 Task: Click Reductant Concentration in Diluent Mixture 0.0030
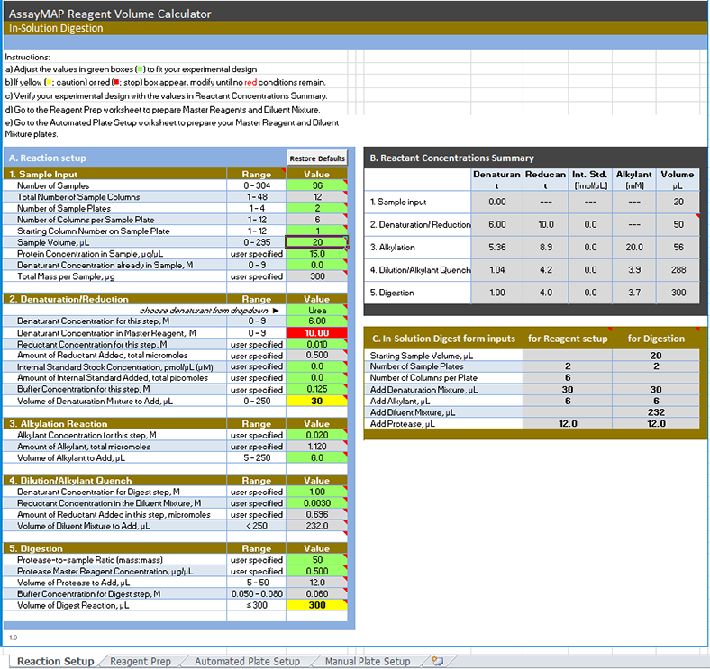pyautogui.click(x=316, y=503)
